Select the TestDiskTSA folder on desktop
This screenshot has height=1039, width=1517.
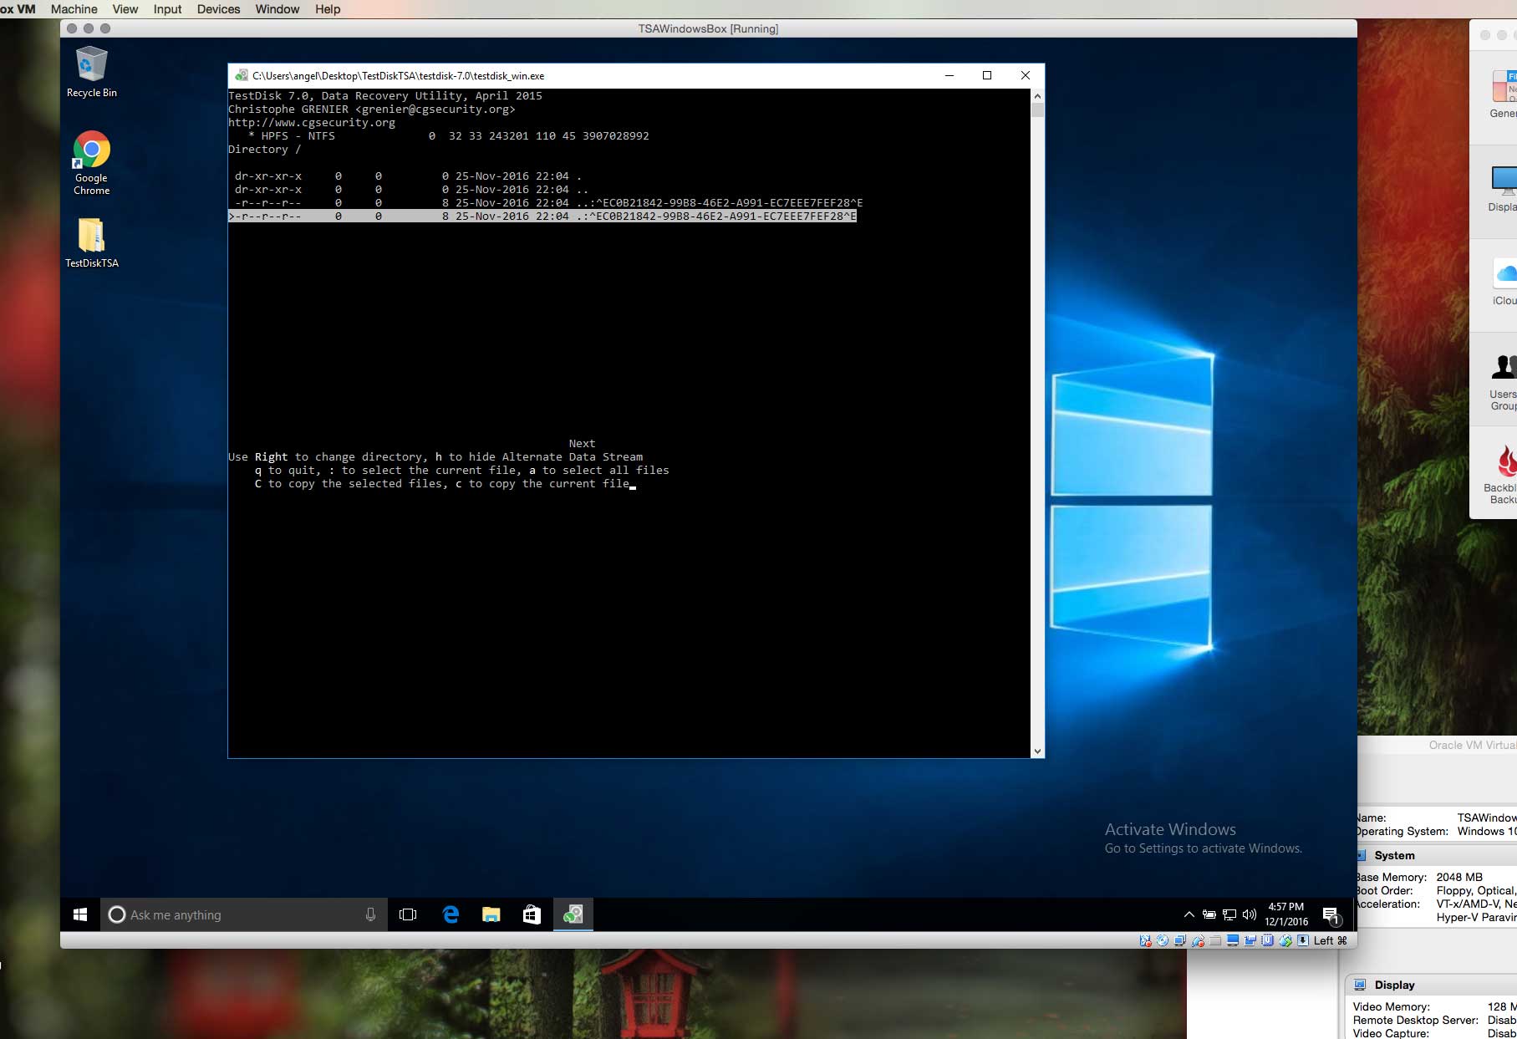tap(91, 243)
